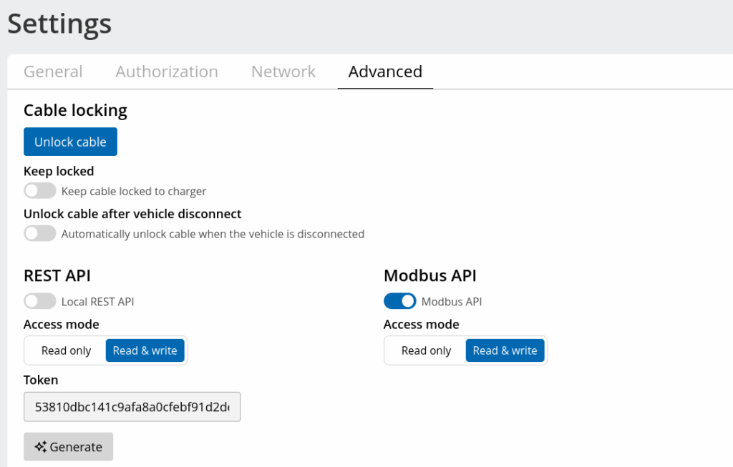733x467 pixels.
Task: Choose Read & write for Modbus API access
Action: click(505, 350)
